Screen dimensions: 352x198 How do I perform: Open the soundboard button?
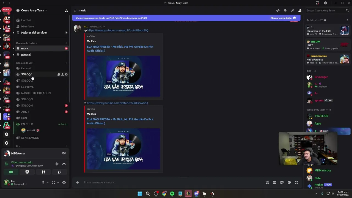pos(59,172)
